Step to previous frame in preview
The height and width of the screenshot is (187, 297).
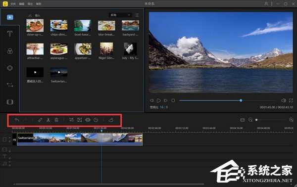tap(151, 100)
